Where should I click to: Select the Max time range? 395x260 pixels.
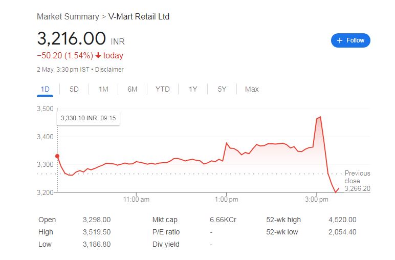pyautogui.click(x=252, y=89)
